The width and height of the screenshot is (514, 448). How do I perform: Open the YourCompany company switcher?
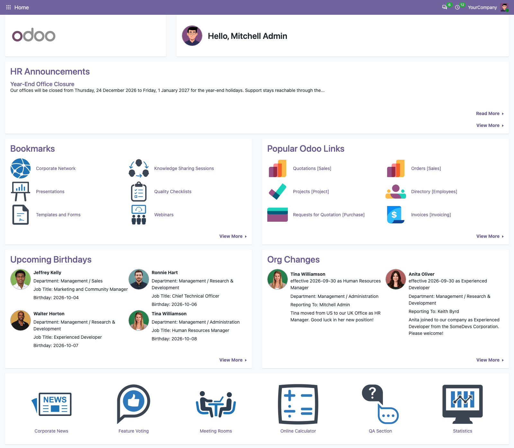[482, 7]
